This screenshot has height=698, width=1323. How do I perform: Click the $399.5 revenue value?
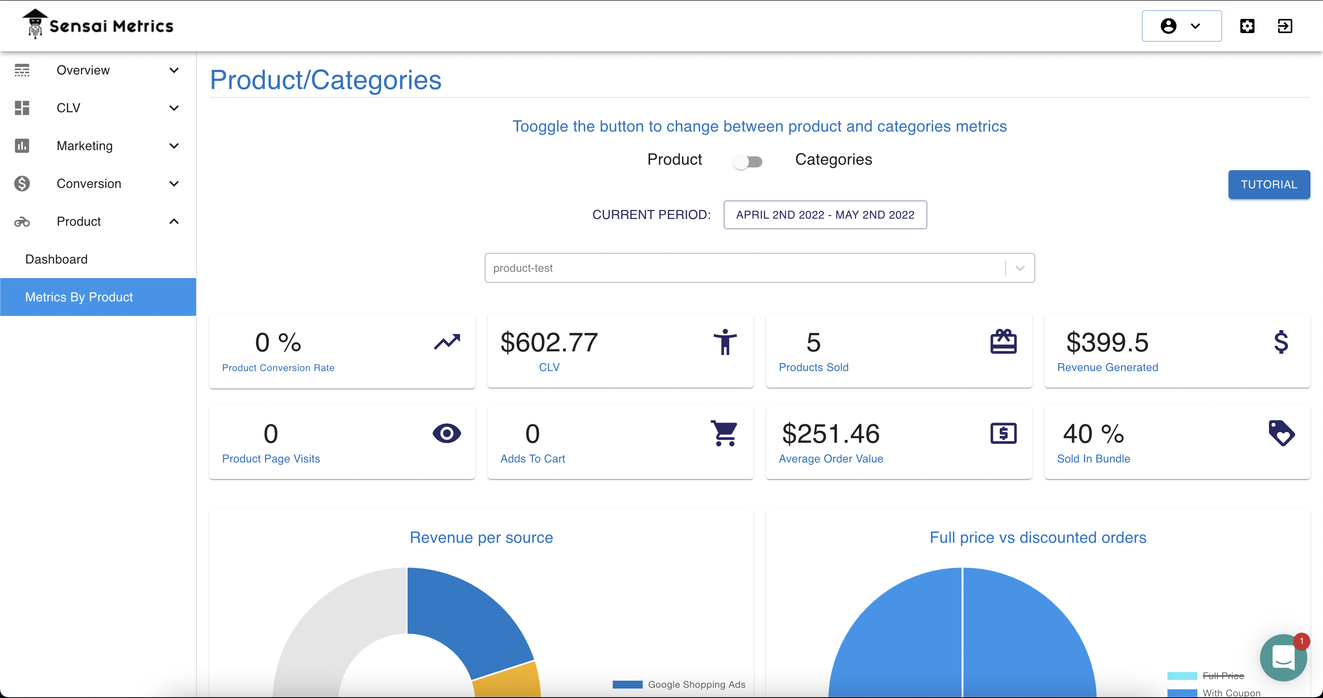point(1107,343)
